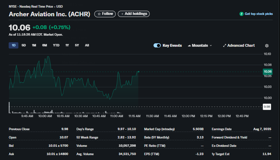Image resolution: width=280 pixels, height=160 pixels.
Task: Click the 1y Target Est value 11.94
Action: pyautogui.click(x=267, y=154)
